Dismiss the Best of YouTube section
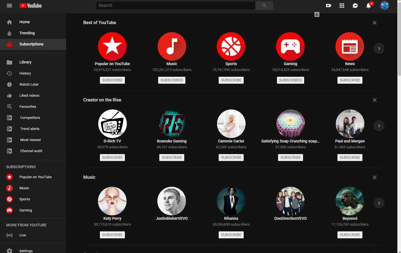Screen dimensions: 401x253 pos(375,23)
